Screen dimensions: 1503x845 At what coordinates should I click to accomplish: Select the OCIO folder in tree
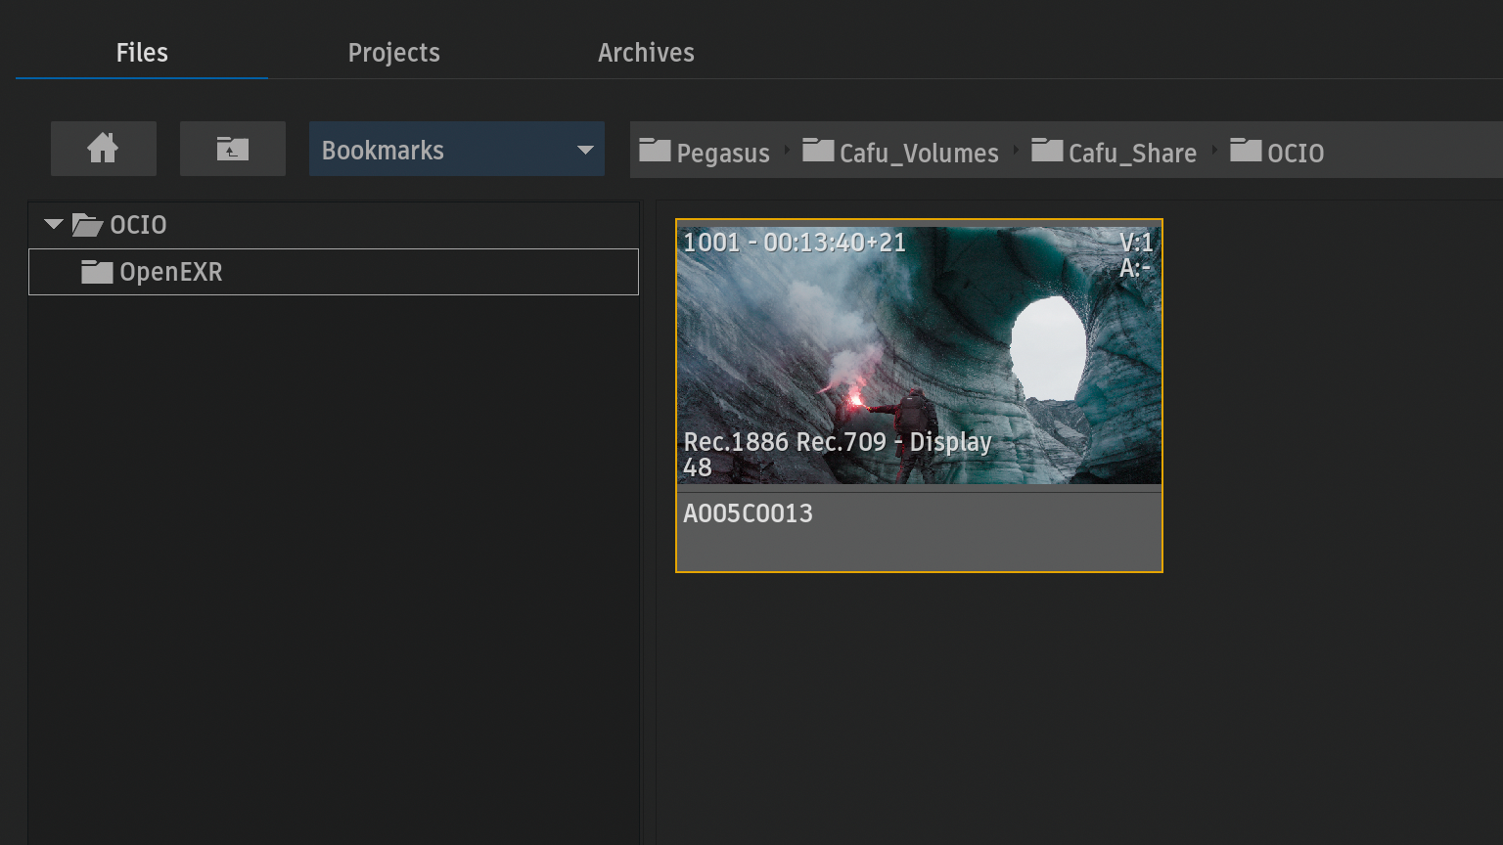click(119, 225)
